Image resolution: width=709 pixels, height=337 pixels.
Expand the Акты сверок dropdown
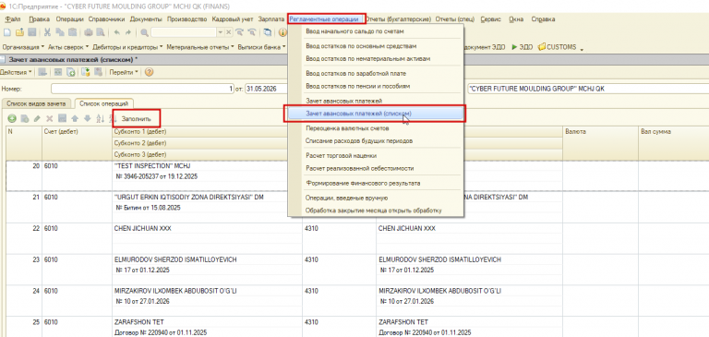click(68, 46)
